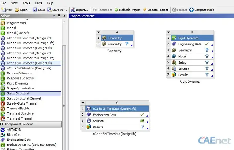This screenshot has width=234, height=150.
Task: Select the Modal system icon
Action: click(3, 28)
